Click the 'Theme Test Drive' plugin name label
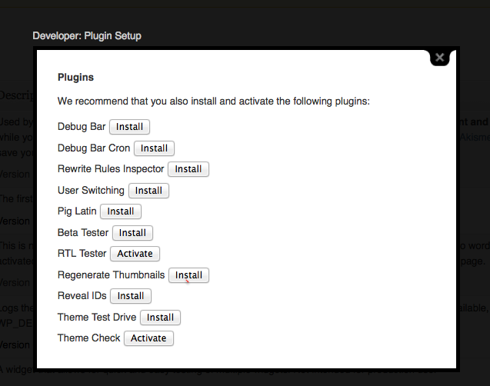This screenshot has width=490, height=386. click(x=97, y=317)
